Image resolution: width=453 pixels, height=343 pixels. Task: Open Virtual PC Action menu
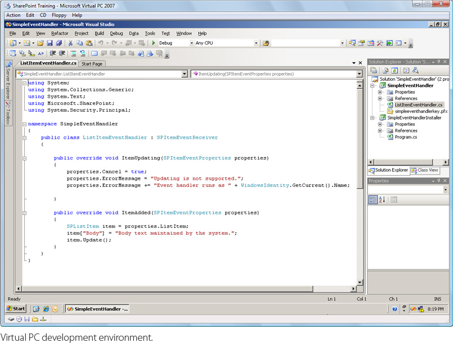point(14,15)
